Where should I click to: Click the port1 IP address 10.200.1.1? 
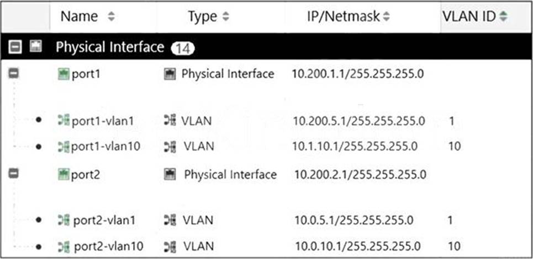coord(357,74)
